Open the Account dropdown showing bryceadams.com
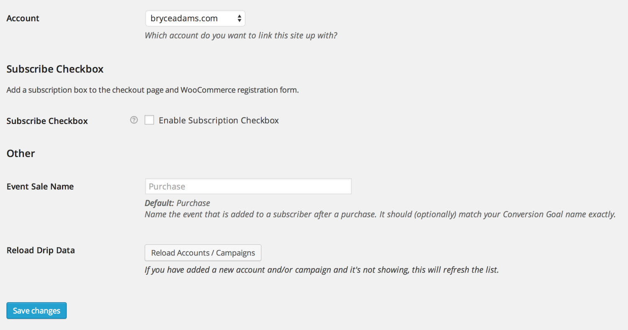628x330 pixels. (x=195, y=18)
